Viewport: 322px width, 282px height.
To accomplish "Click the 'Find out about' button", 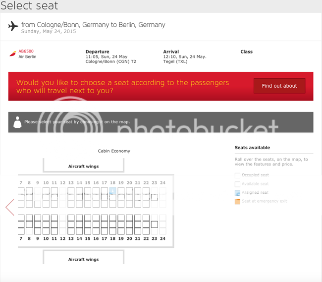I will pos(279,86).
